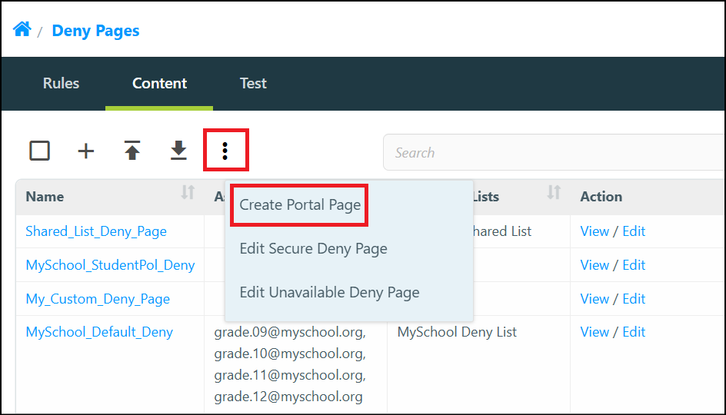
Task: Click the Deny Pages breadcrumb link
Action: pyautogui.click(x=96, y=31)
